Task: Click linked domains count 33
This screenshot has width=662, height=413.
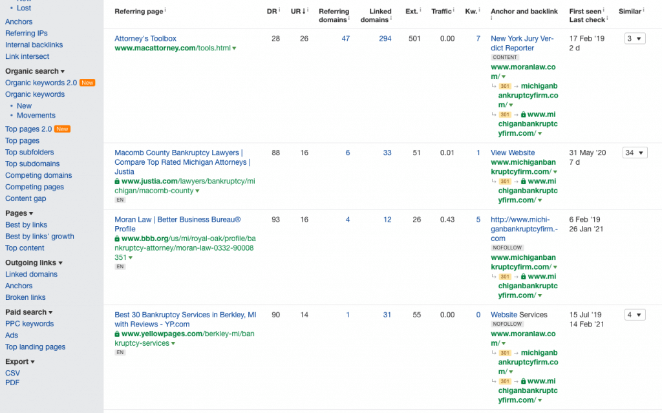Action: (387, 153)
